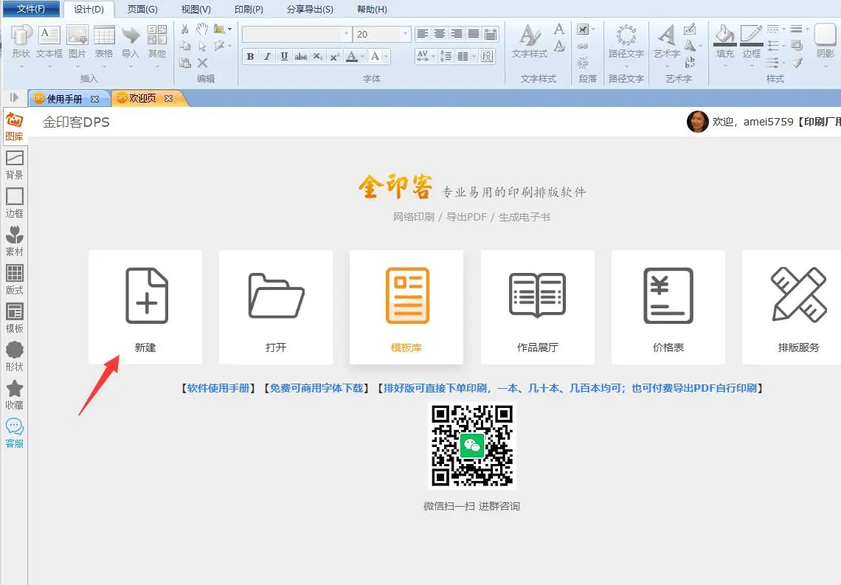Click the 免费可商用字体下载 link
841x585 pixels.
click(x=316, y=388)
